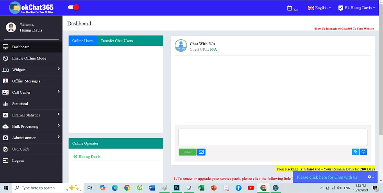Enable Offline Mode in the sidebar
The width and height of the screenshot is (383, 193).
pos(29,58)
